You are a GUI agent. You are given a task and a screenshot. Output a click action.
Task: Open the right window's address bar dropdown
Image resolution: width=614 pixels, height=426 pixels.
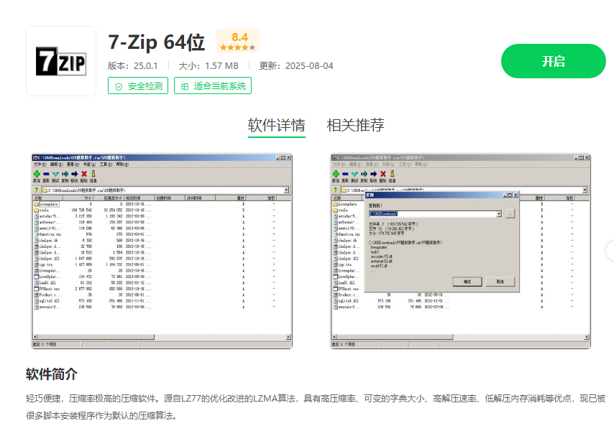pos(584,190)
